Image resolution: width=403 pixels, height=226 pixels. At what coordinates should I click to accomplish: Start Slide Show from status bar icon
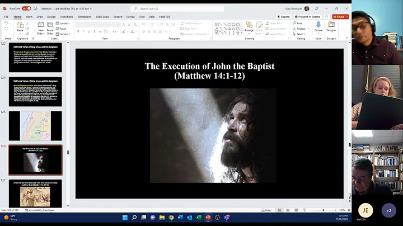coord(304,210)
